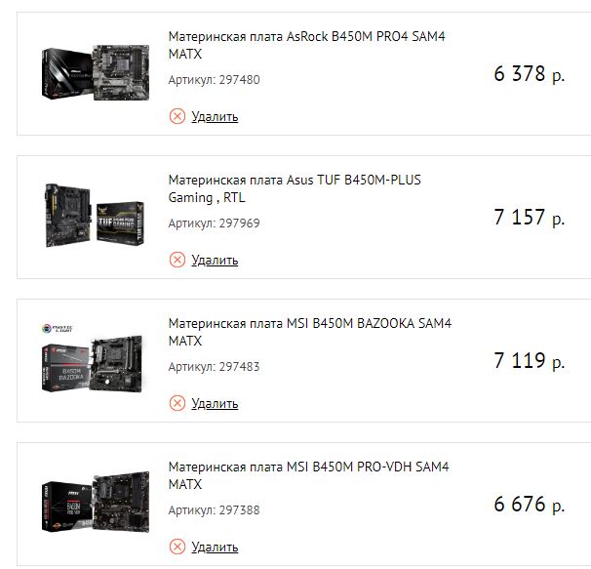Open the MSI B450M PRO-VDH SAM4 MATX title

point(308,475)
